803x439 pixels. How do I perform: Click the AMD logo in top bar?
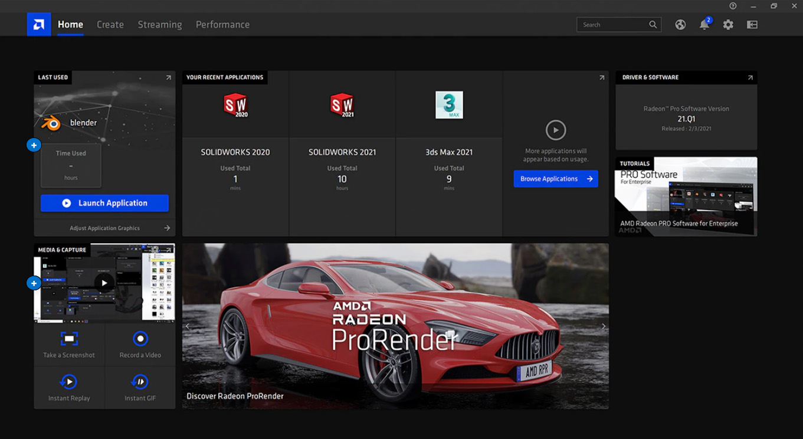tap(39, 24)
